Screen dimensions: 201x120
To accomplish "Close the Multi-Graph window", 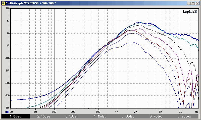I will (x=197, y=3).
